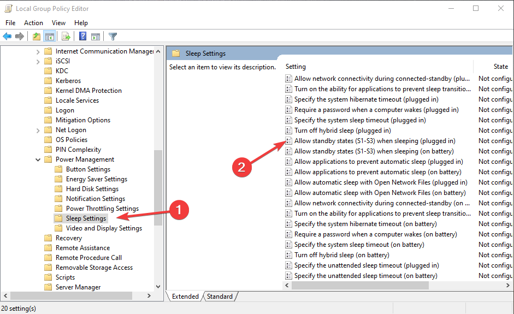
Task: Click the folder icon beside Kerberos
Action: (x=48, y=81)
